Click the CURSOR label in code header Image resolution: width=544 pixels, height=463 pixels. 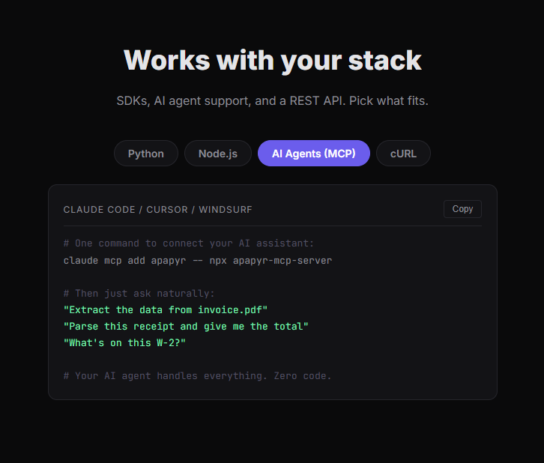click(x=167, y=210)
